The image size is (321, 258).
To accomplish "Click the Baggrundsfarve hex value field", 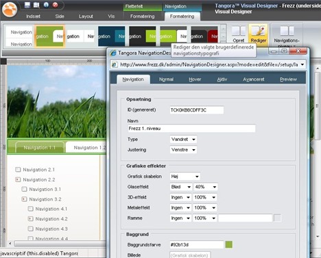I will pos(197,244).
